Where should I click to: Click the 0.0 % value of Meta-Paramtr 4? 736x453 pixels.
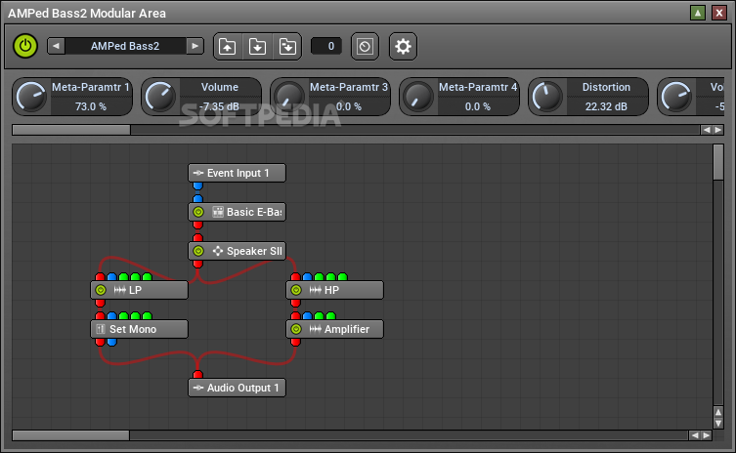[477, 107]
